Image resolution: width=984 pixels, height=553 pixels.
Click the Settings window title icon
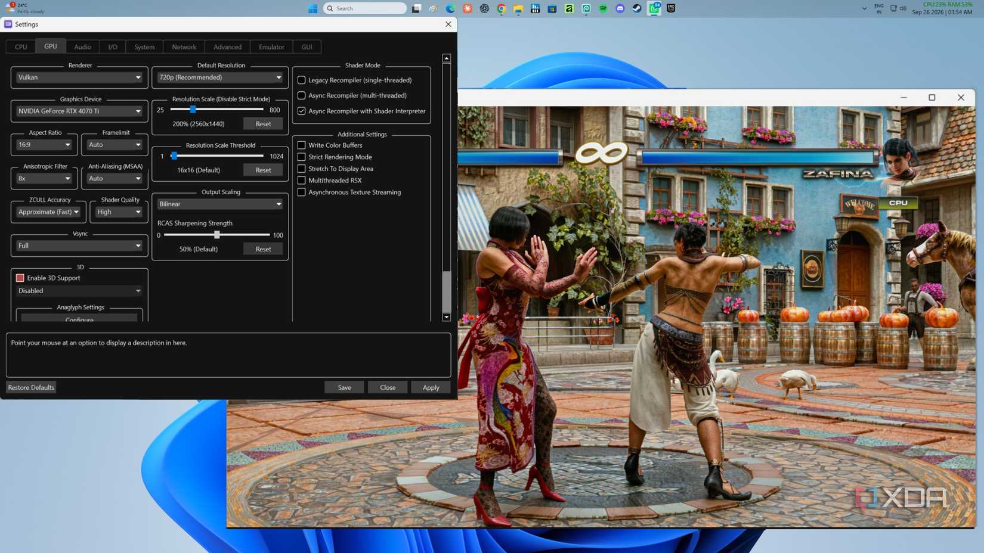point(8,24)
